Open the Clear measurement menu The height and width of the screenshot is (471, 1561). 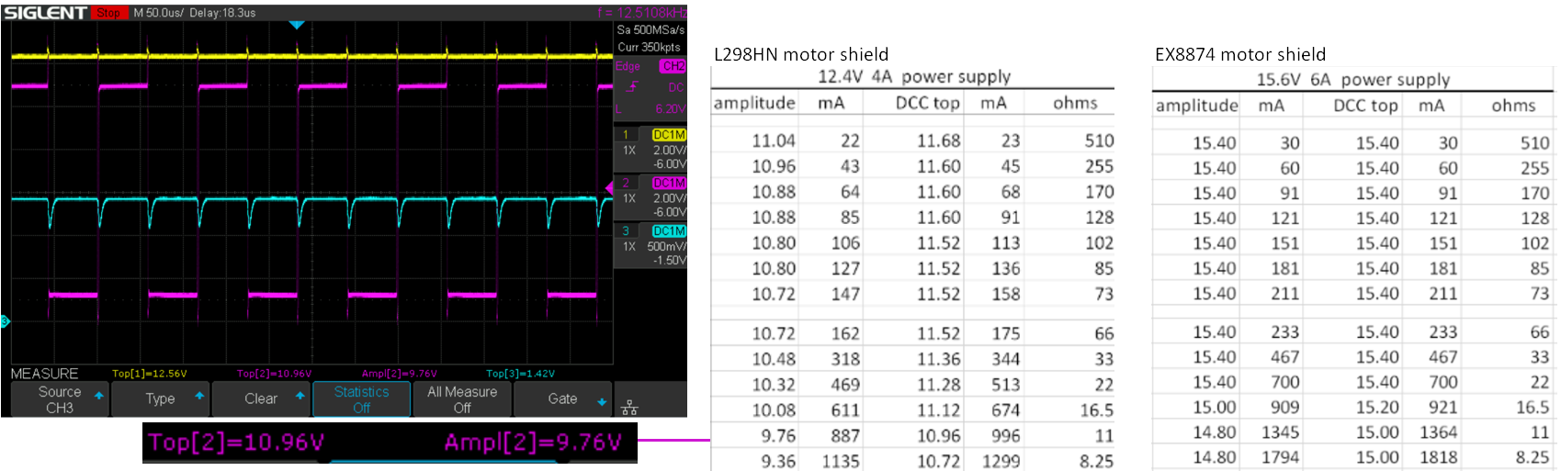[261, 398]
